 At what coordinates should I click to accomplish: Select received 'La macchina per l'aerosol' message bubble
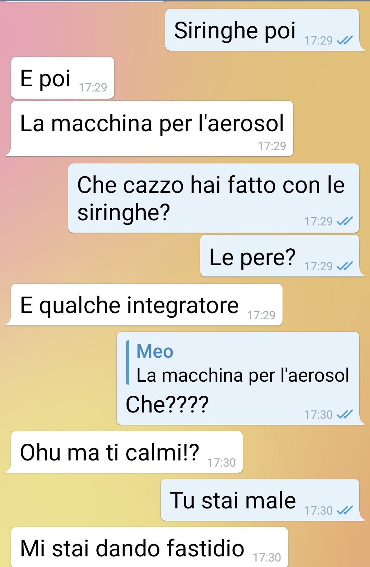coord(150,128)
